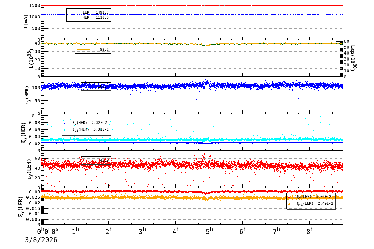Select the ξy(HER) axis label
This screenshot has height=249, width=374.
tap(23, 132)
